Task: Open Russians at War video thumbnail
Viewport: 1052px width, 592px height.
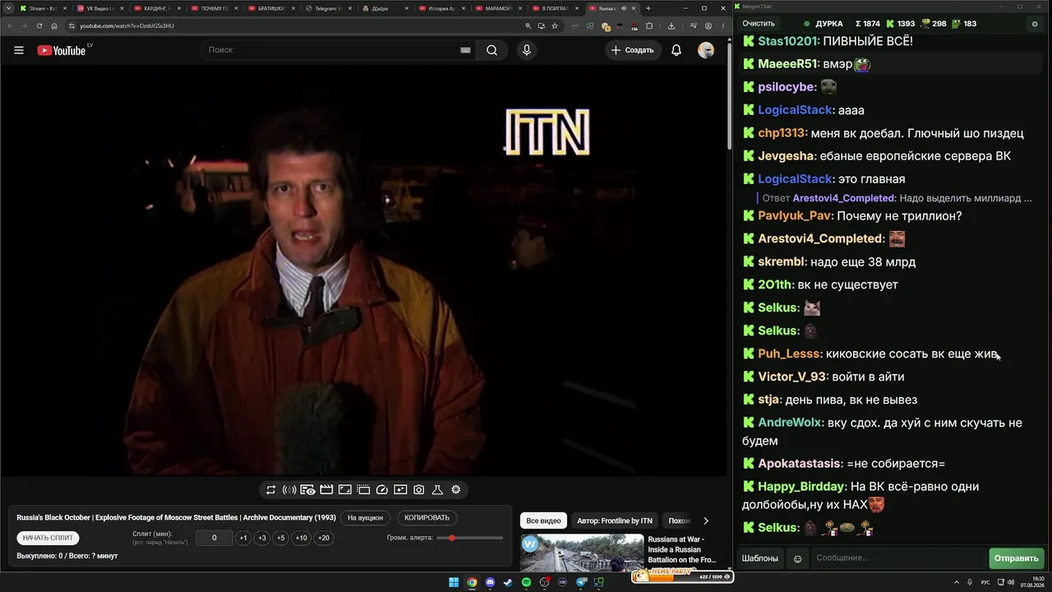Action: tap(582, 553)
